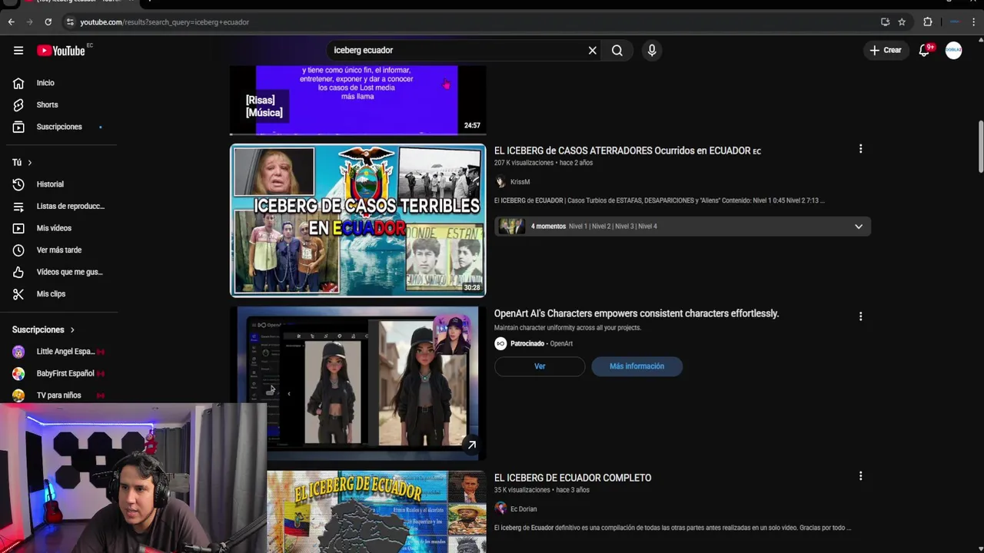Open EL ICEBERG DE ECUADOR COMPLETO title

click(573, 478)
